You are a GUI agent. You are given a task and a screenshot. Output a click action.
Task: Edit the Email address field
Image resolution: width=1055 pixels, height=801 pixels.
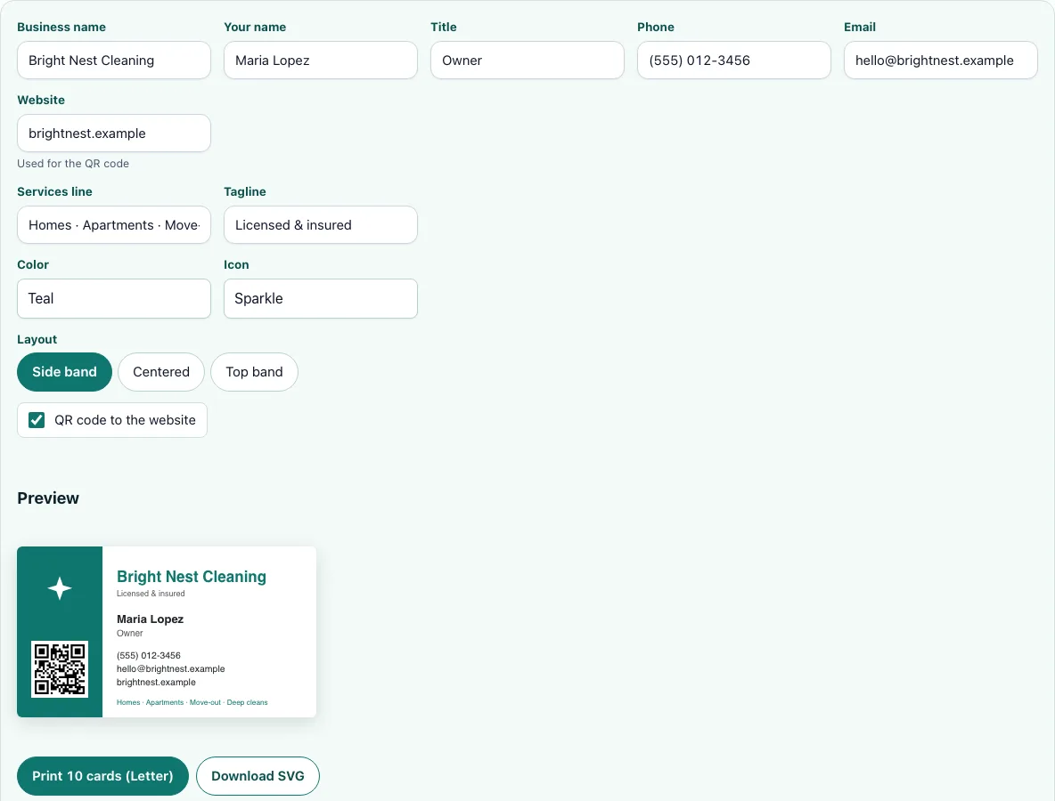coord(941,61)
